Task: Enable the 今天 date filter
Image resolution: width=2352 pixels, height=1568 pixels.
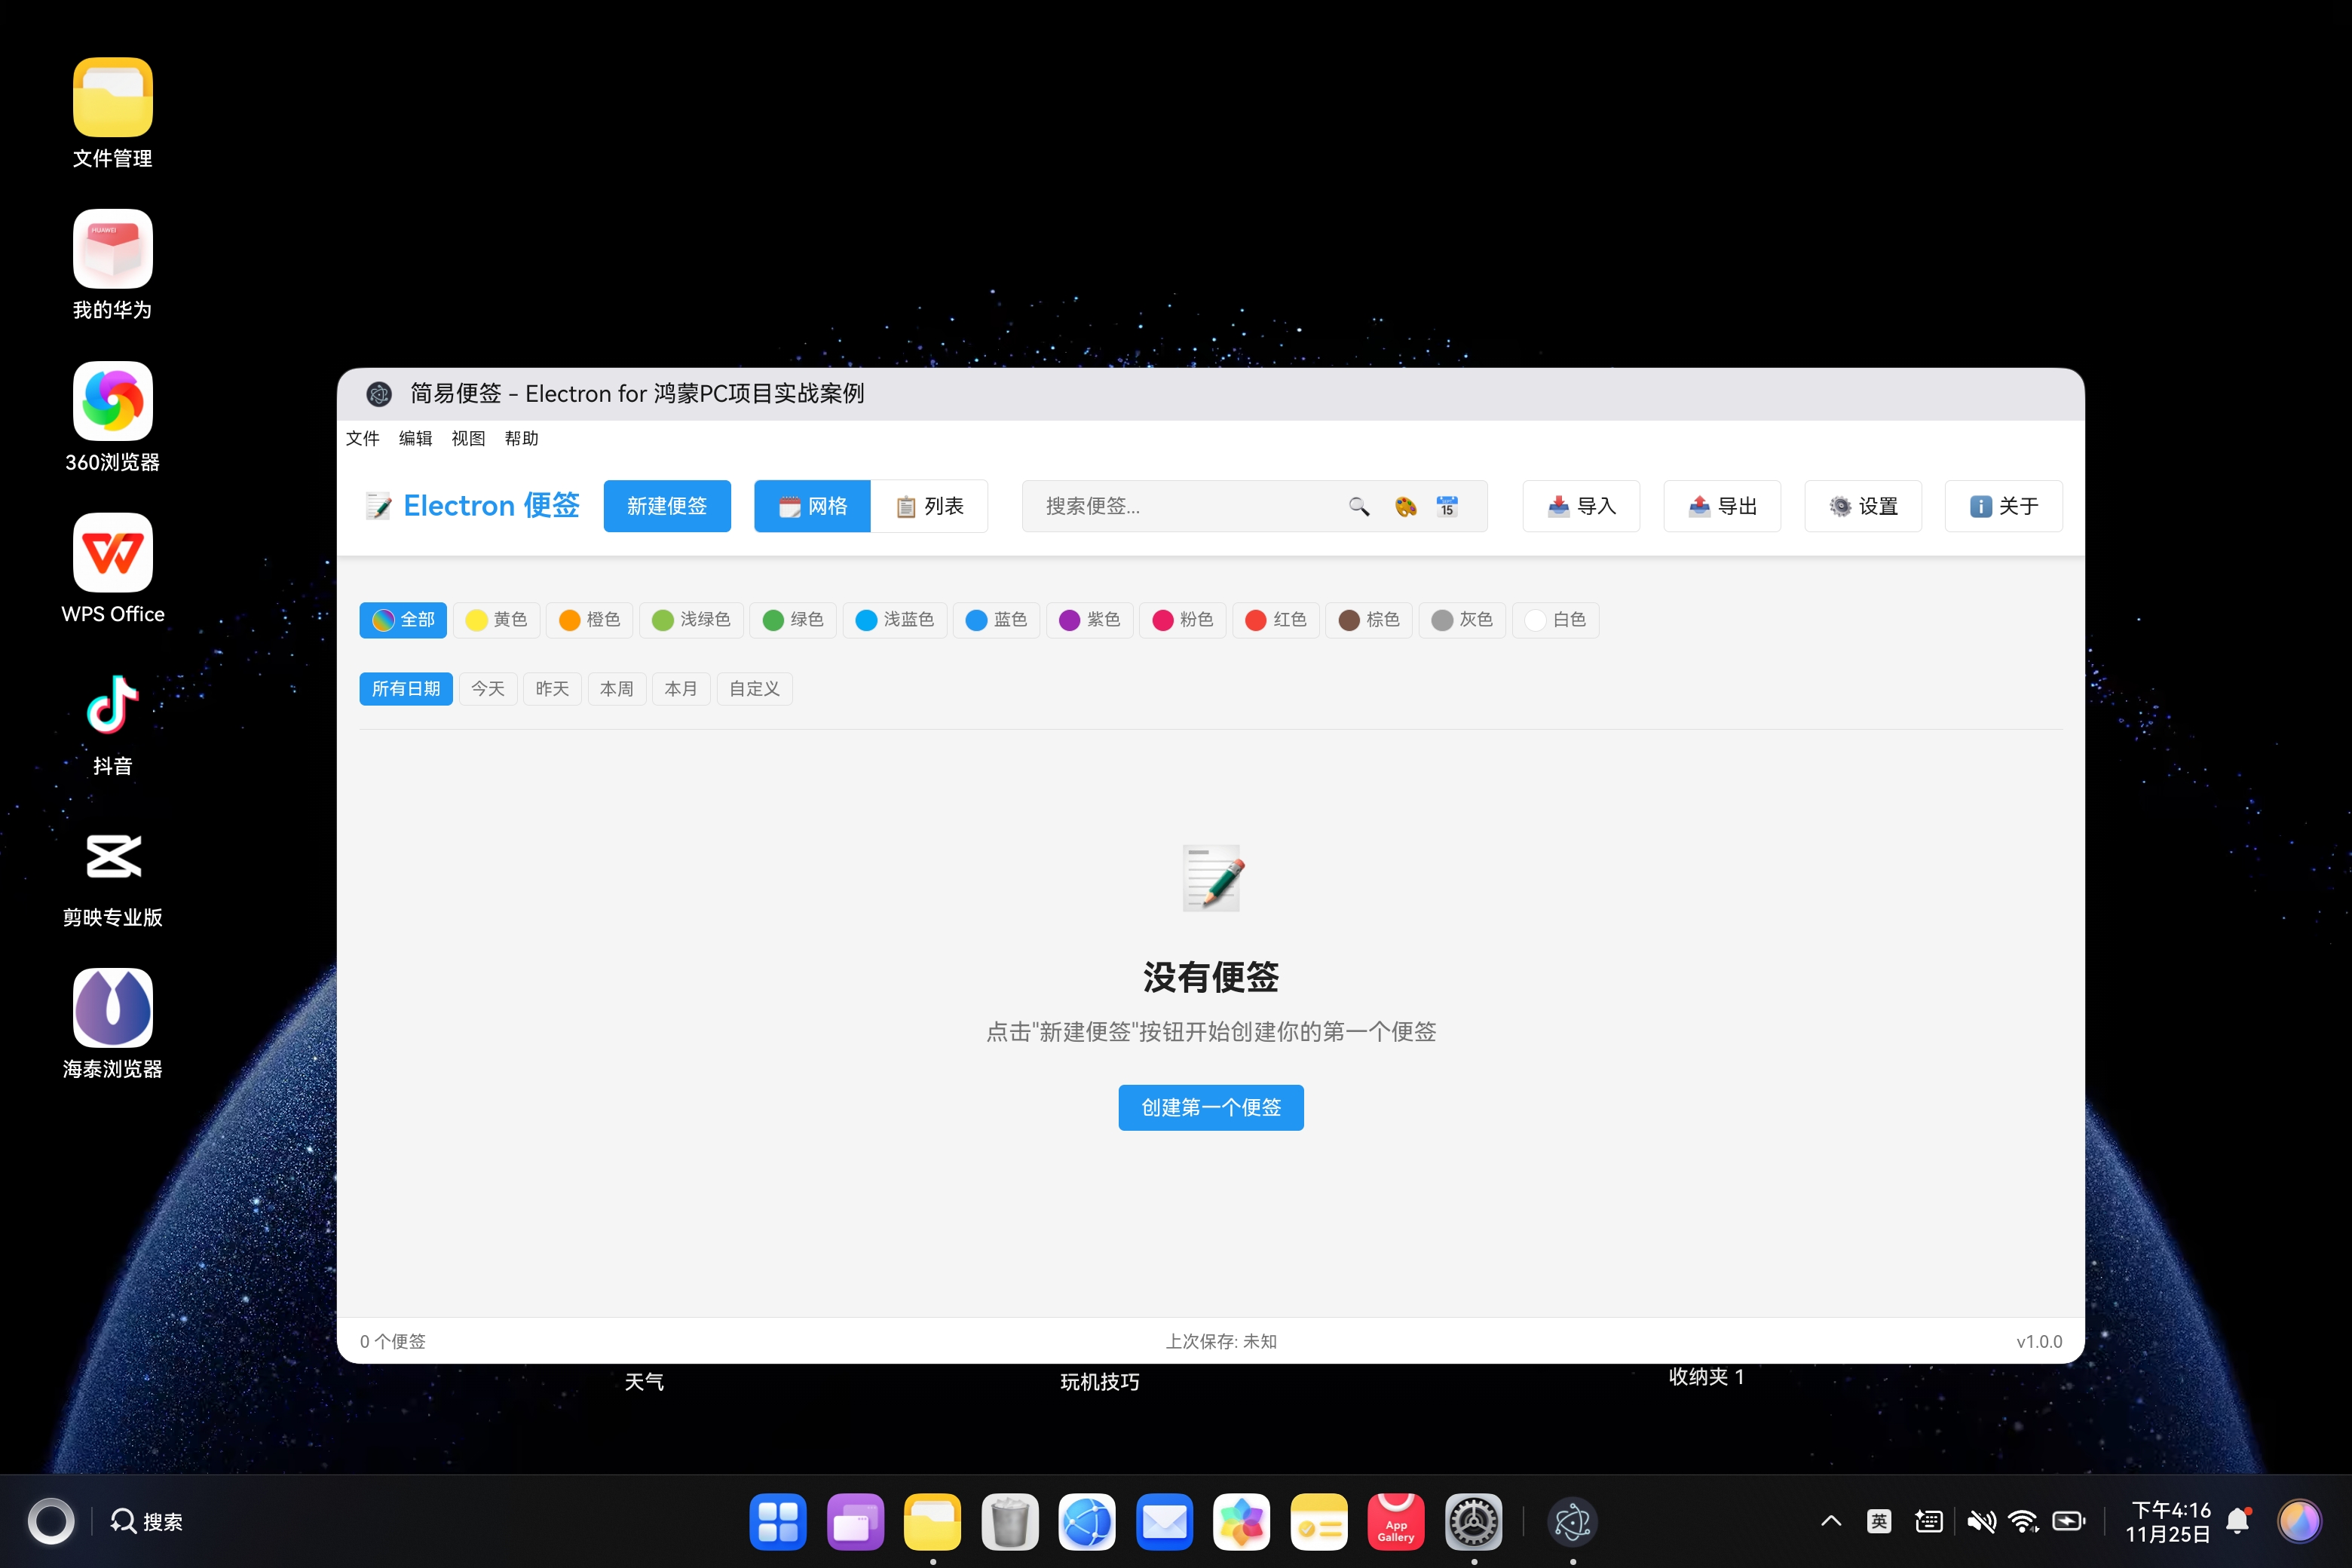Action: click(487, 688)
